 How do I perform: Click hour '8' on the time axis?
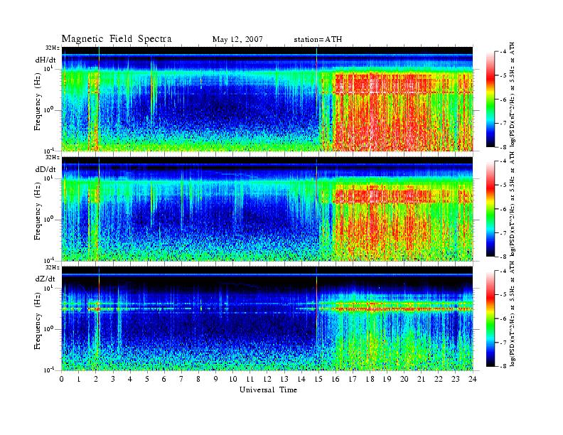198,380
